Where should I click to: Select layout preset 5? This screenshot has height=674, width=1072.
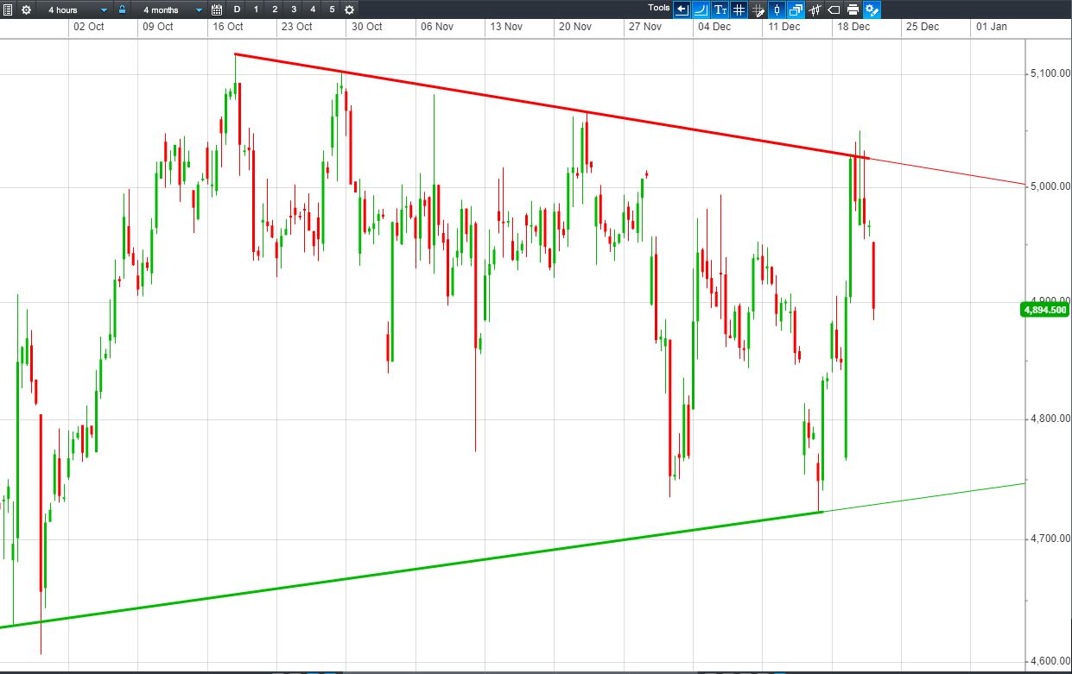pos(332,9)
